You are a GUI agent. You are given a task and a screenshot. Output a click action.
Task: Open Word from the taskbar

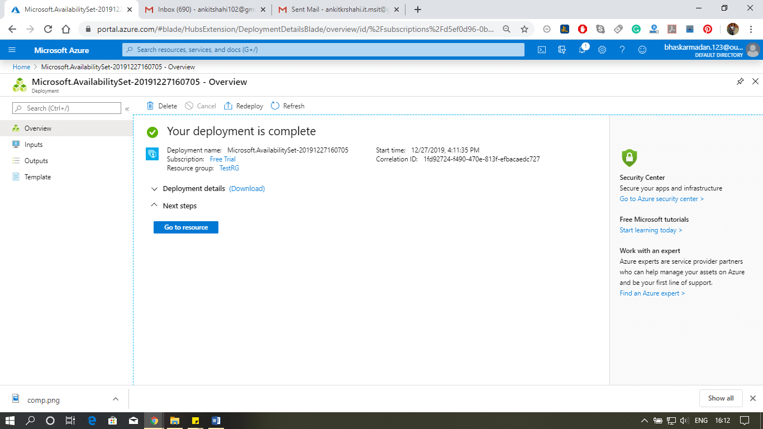pos(216,421)
